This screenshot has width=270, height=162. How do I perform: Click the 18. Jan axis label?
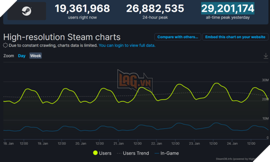click(9, 144)
